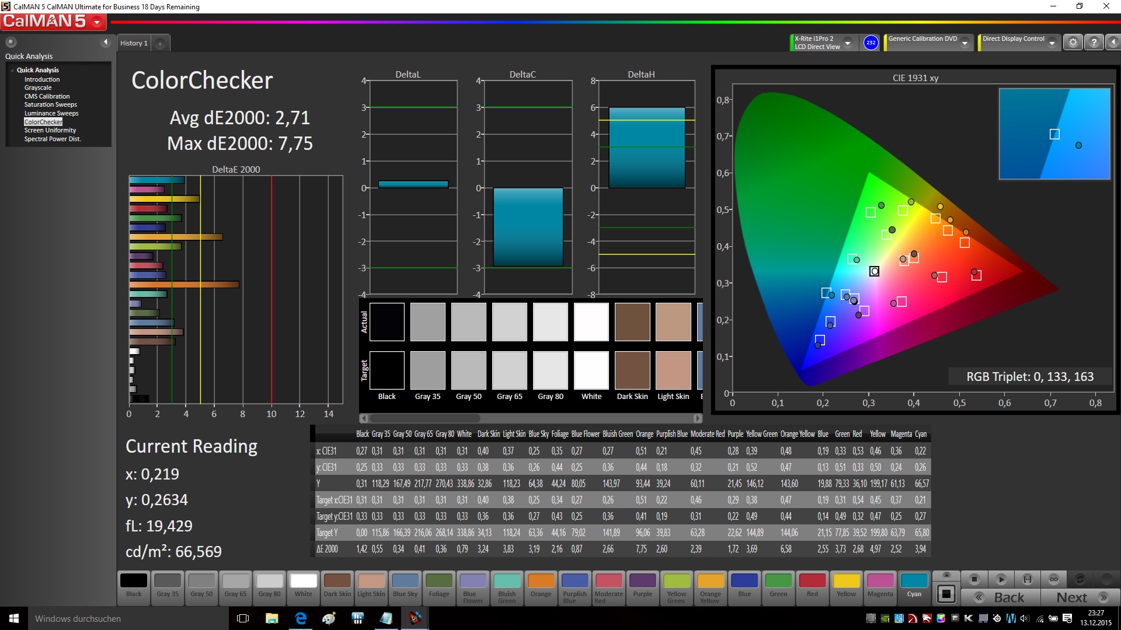Collapse the left Quick Analysis sidebar arrow
This screenshot has height=630, width=1121.
click(106, 42)
